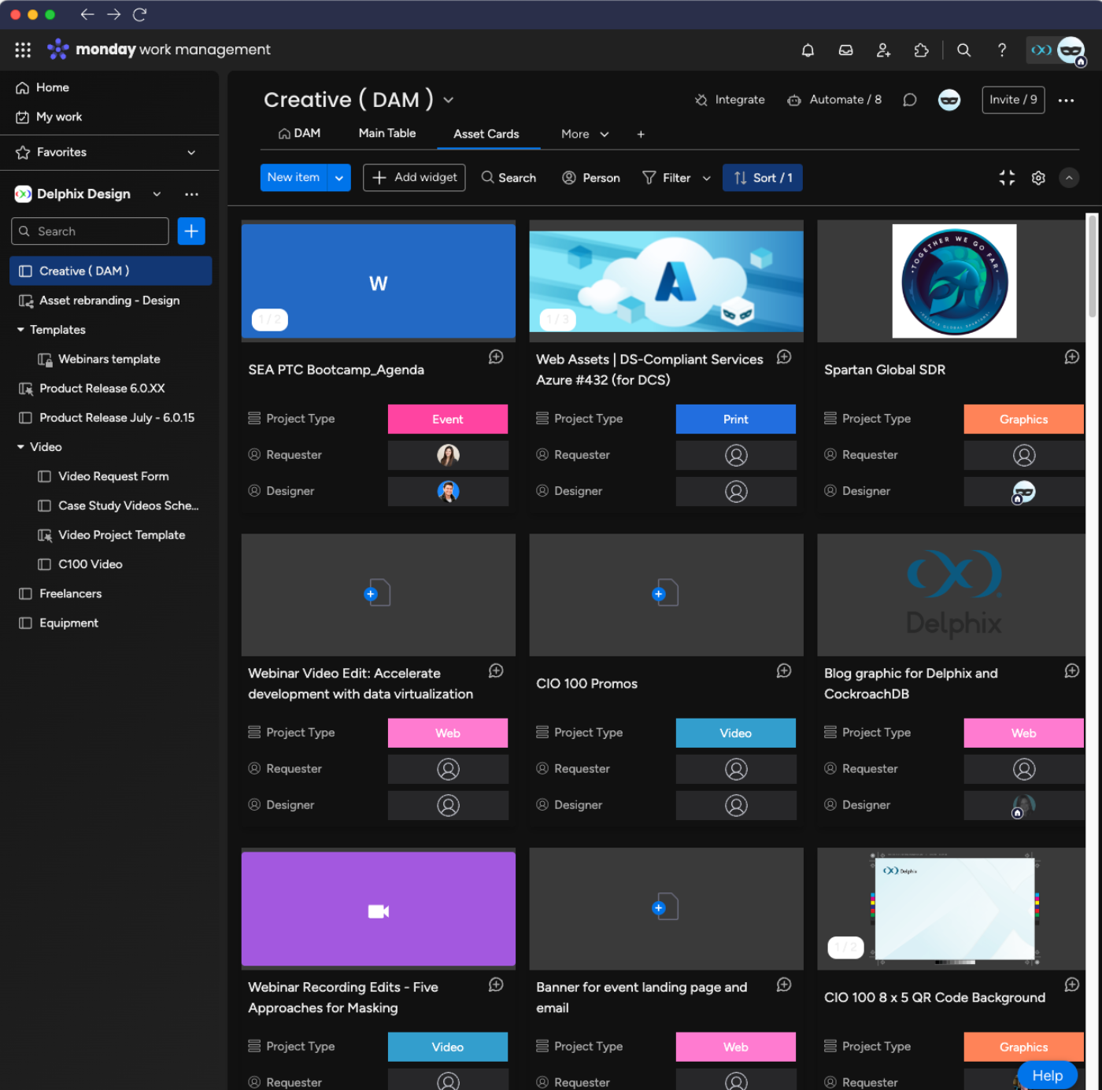Click Invite / 9 button
The width and height of the screenshot is (1102, 1090).
(1013, 100)
